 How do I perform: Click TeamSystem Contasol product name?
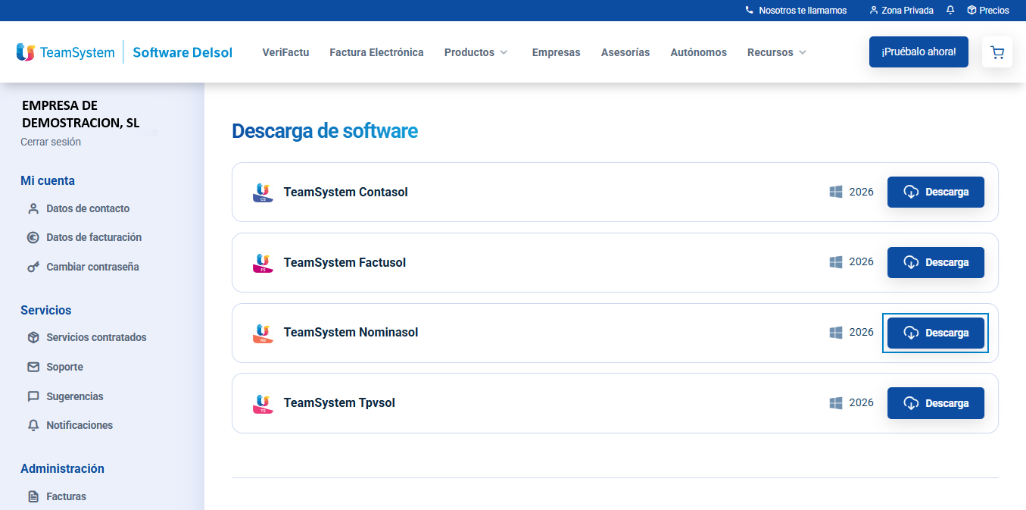[346, 192]
